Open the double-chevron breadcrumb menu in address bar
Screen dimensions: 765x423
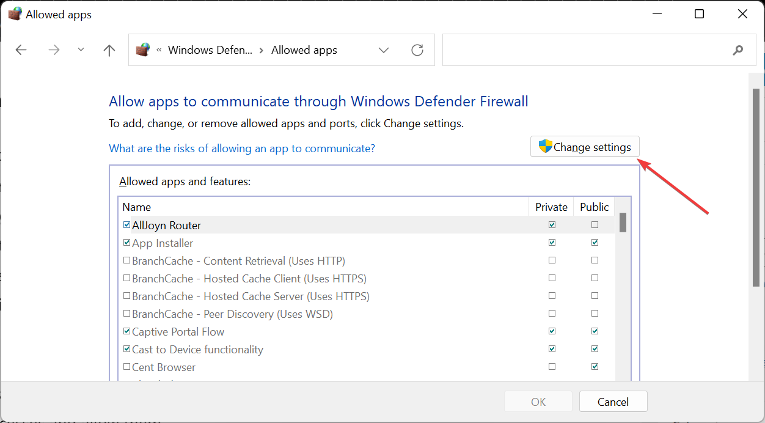point(159,50)
